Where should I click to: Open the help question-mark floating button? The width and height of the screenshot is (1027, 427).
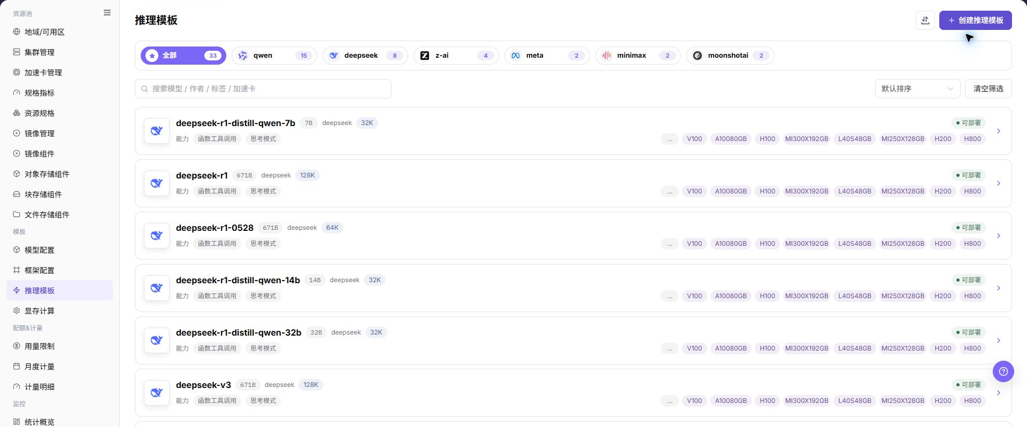[1003, 371]
